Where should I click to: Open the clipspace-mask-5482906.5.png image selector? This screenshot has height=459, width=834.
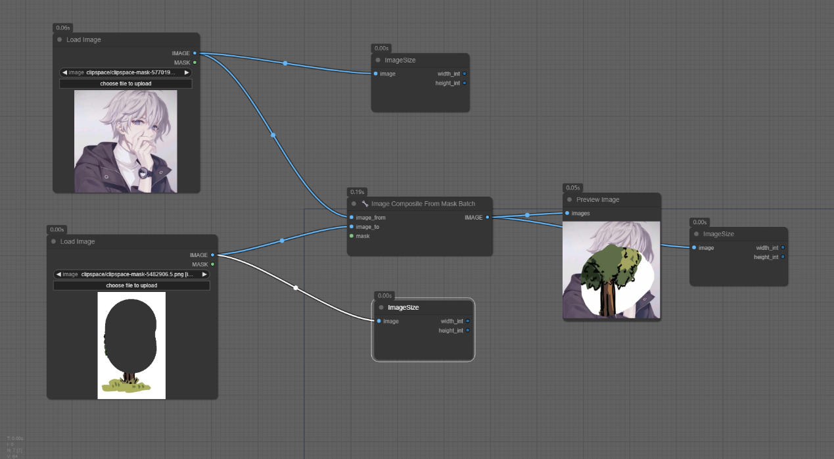131,274
